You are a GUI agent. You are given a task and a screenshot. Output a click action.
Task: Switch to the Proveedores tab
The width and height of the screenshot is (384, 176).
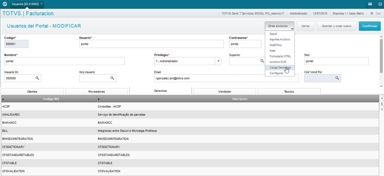coord(97,92)
